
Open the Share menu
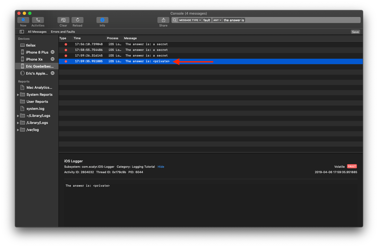(x=163, y=20)
